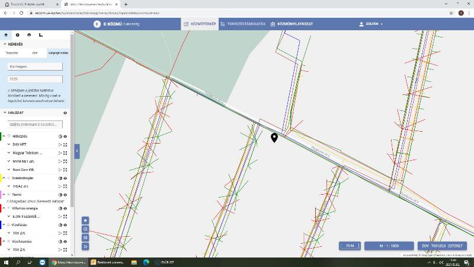Toggle visibility of Szénhidrogén layer
The width and height of the screenshot is (474, 267).
tap(65, 179)
